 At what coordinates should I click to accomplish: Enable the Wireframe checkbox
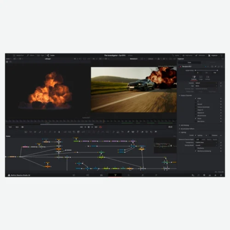point(195,148)
